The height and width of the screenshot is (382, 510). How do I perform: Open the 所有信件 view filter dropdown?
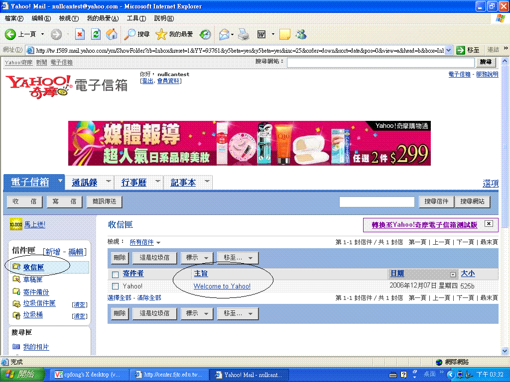point(145,242)
